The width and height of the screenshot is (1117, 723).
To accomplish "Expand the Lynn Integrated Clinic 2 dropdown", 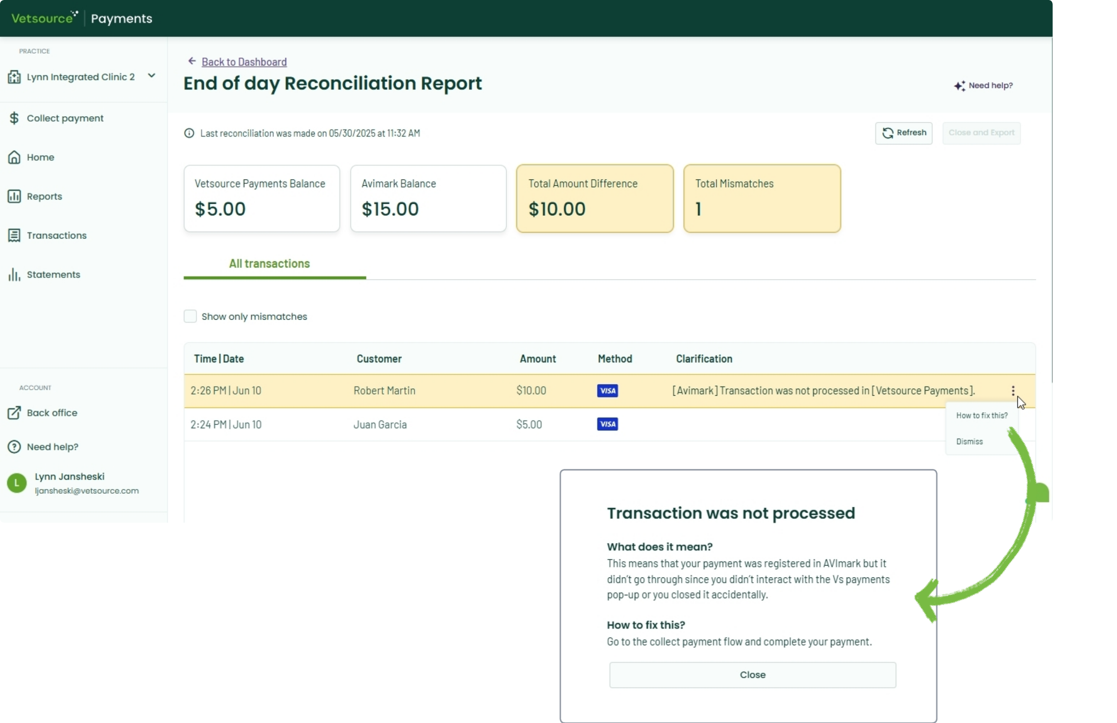I will pyautogui.click(x=151, y=76).
